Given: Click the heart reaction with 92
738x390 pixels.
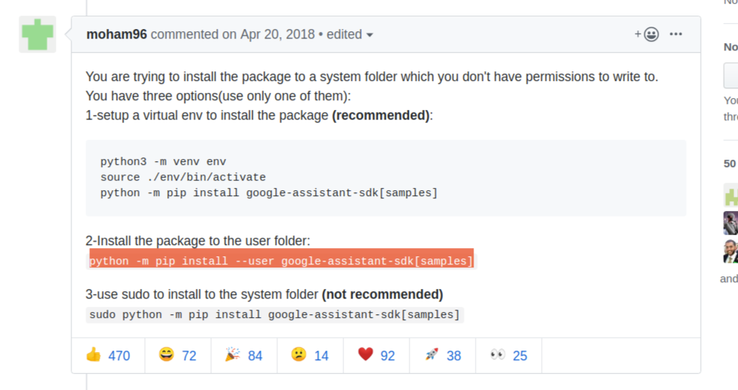Looking at the screenshot, I should 376,355.
